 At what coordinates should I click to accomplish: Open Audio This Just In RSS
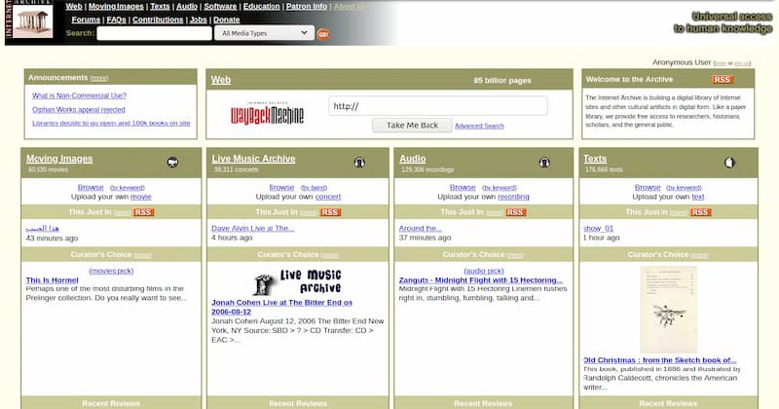pos(515,212)
